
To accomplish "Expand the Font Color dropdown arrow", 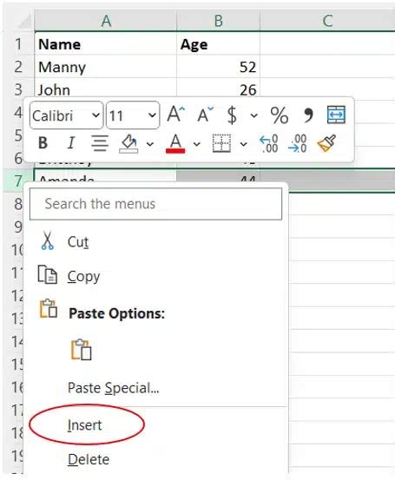I will (196, 143).
